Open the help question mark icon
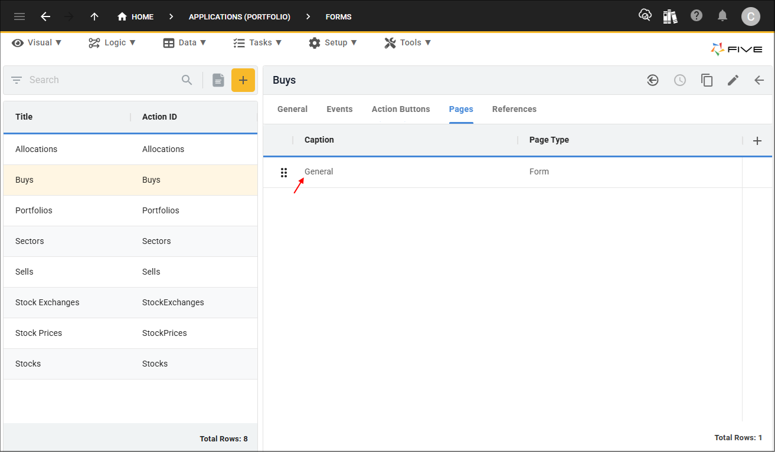 coord(696,16)
